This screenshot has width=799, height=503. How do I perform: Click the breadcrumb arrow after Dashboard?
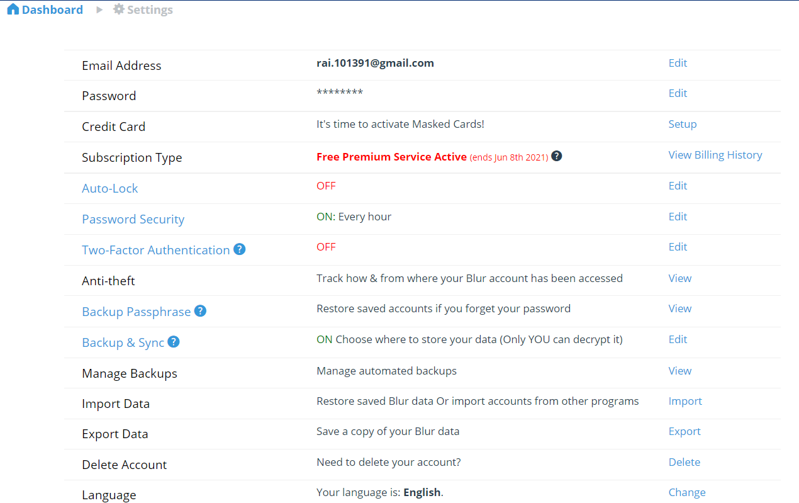click(x=99, y=9)
